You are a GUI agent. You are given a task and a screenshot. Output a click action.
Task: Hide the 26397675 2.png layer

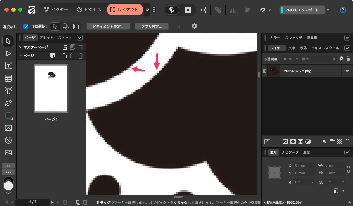[347, 71]
